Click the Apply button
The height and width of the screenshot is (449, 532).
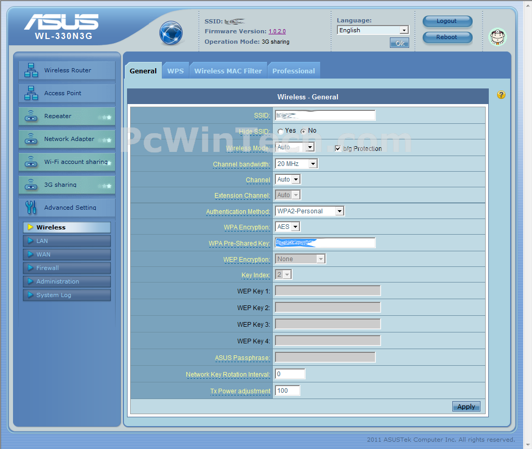466,406
